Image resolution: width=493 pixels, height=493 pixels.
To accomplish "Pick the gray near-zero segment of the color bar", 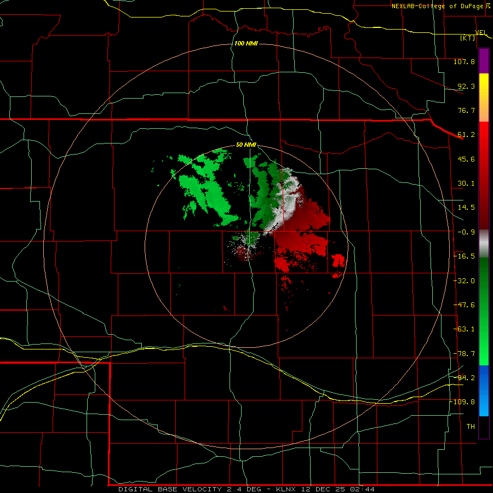I will (484, 244).
